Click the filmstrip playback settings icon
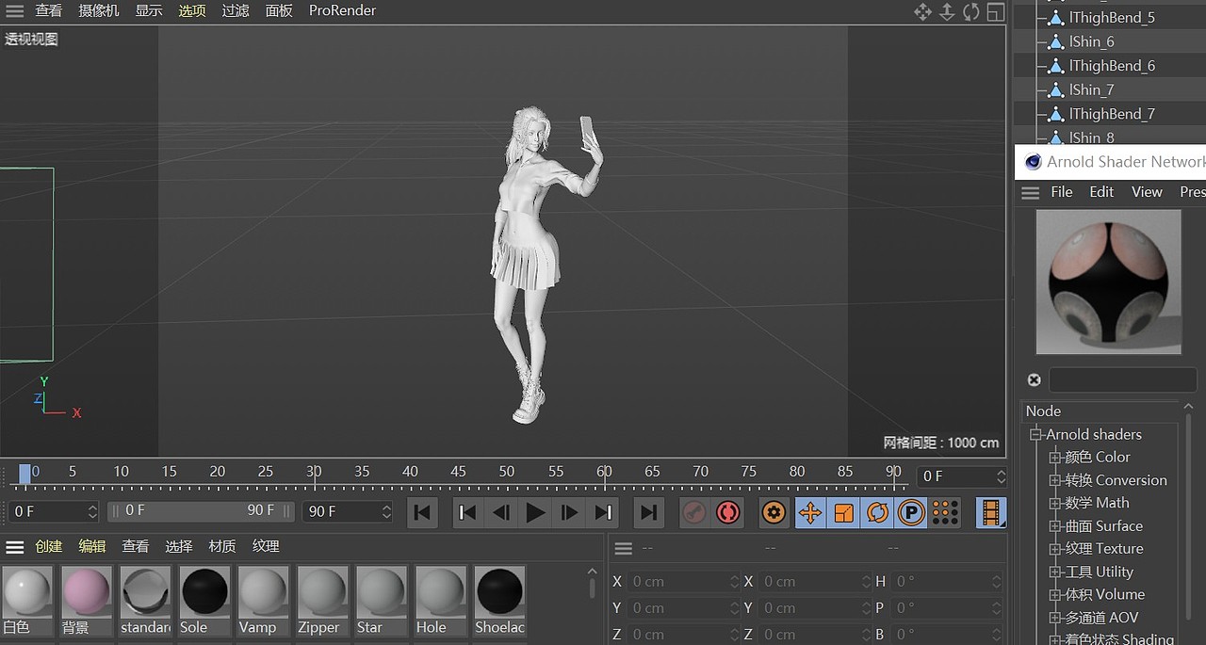The image size is (1206, 645). [990, 512]
